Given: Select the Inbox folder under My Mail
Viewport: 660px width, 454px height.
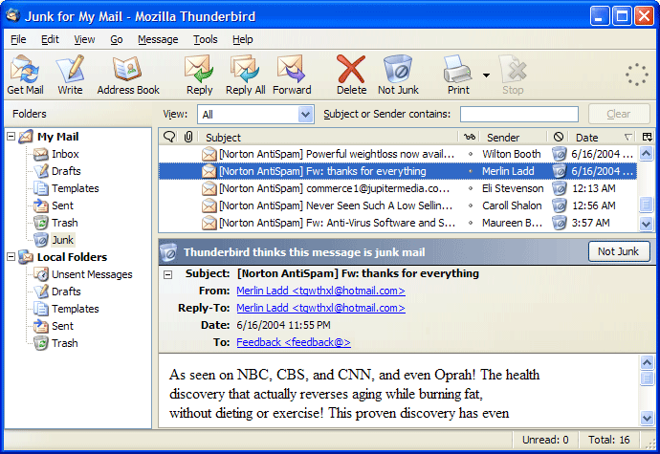Looking at the screenshot, I should tap(65, 154).
